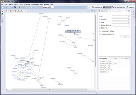Increase the Height value spinner
Screen dimensions: 136x95
pos(53,7)
